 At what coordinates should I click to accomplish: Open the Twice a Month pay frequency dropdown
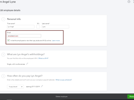(x=15, y=87)
